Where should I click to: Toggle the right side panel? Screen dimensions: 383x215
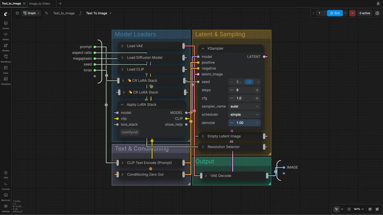377,13
